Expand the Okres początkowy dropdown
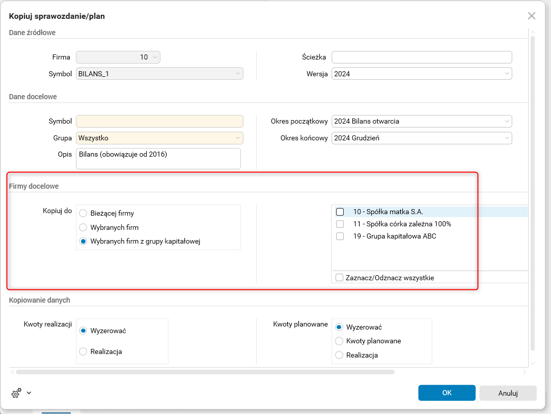The height and width of the screenshot is (414, 551). click(507, 122)
